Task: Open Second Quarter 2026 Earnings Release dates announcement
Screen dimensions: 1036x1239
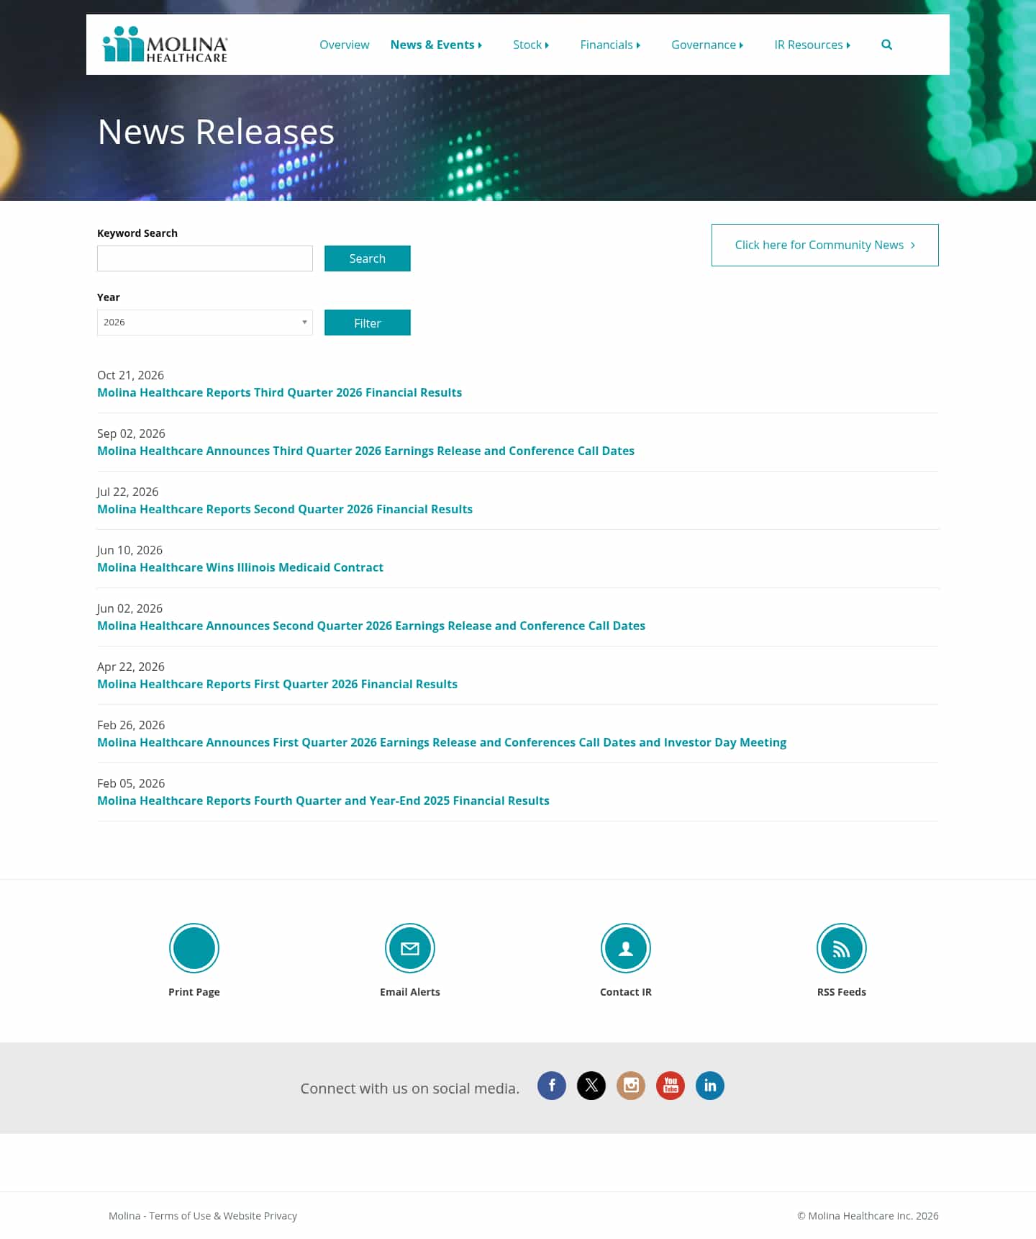Action: 371,626
